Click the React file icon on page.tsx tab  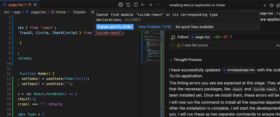(5, 5)
